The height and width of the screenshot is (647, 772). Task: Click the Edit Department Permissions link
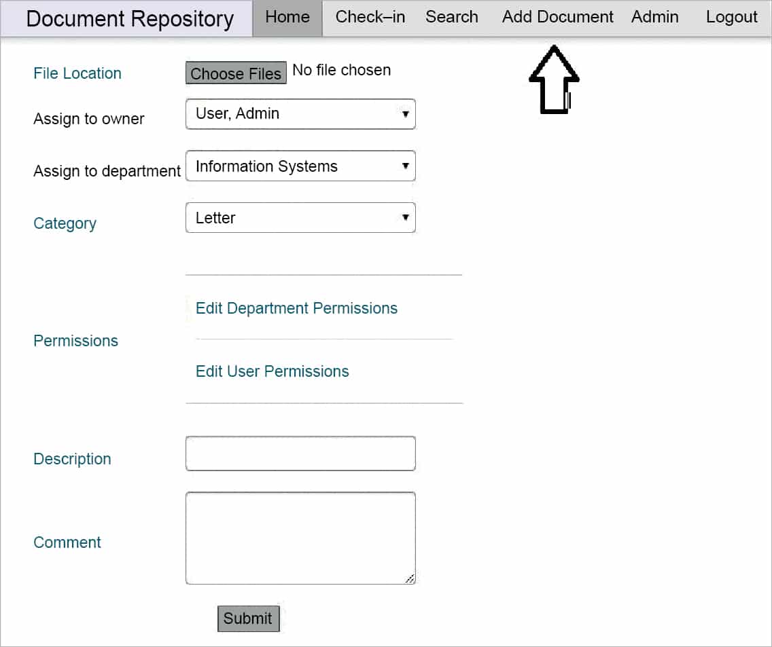tap(296, 308)
